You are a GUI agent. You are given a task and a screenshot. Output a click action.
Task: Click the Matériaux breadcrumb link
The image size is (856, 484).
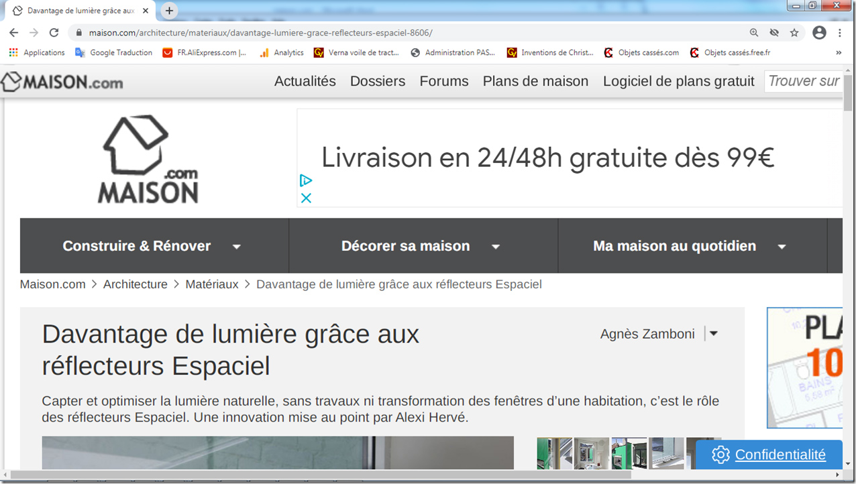coord(212,284)
